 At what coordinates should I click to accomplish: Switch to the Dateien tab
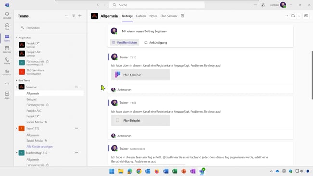tap(141, 16)
